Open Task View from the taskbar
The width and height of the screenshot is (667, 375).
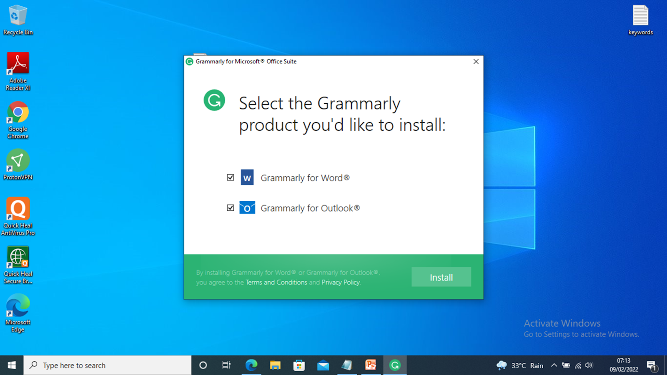pyautogui.click(x=226, y=365)
